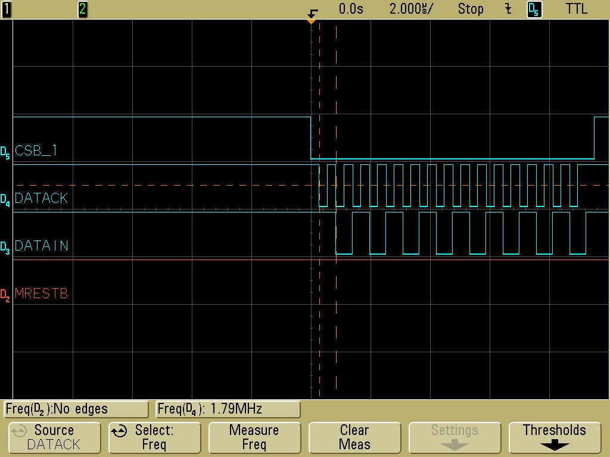Image resolution: width=610 pixels, height=457 pixels.
Task: Click the falling-edge trigger position marker
Action: pos(312,17)
